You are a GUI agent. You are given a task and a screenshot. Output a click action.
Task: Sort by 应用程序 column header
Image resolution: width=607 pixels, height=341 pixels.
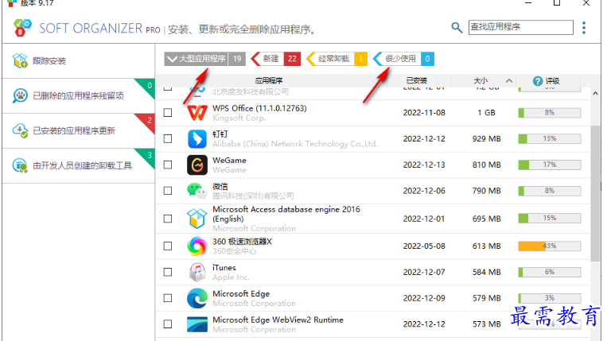pyautogui.click(x=269, y=80)
